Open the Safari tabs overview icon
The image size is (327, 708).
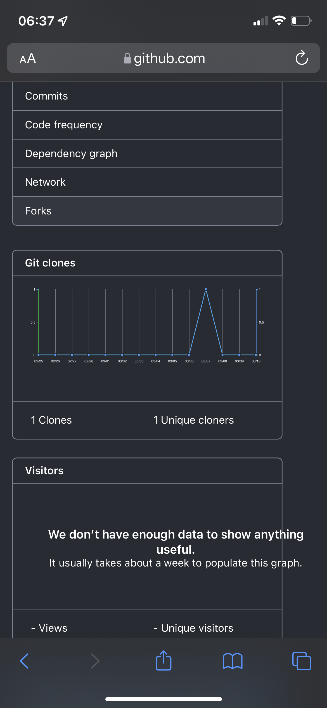pyautogui.click(x=302, y=661)
